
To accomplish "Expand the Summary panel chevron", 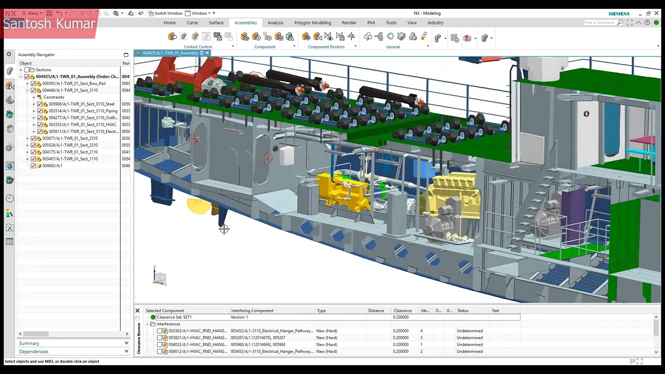I will point(126,343).
